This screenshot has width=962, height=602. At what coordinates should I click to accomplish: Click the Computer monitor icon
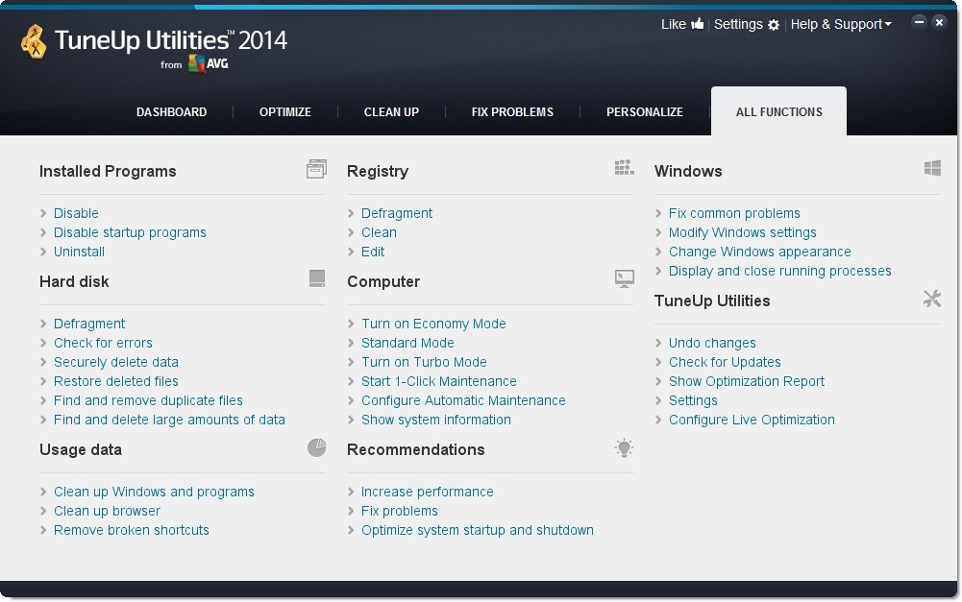click(625, 278)
